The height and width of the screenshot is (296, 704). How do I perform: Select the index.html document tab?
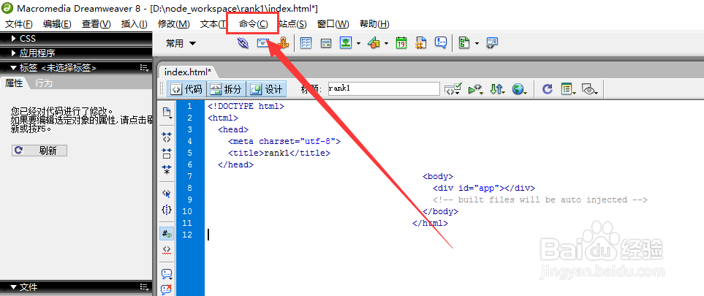[x=187, y=72]
